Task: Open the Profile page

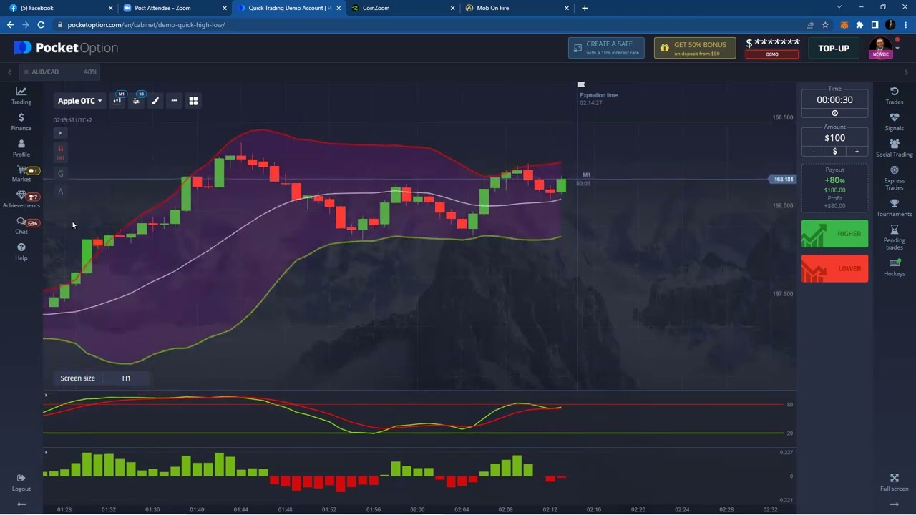Action: 21,148
